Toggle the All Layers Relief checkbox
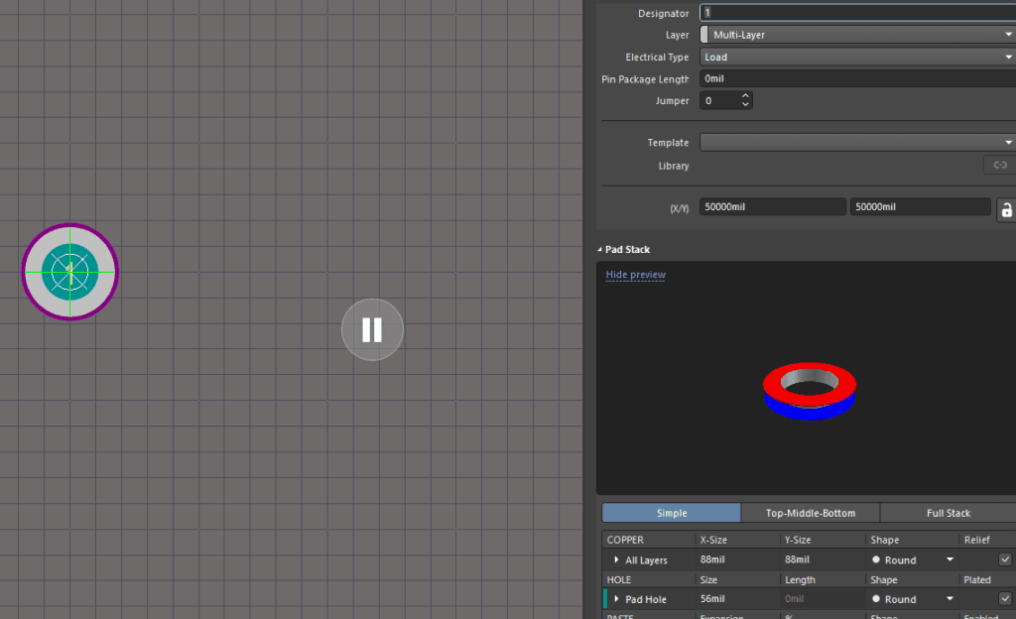This screenshot has width=1016, height=619. click(1005, 559)
